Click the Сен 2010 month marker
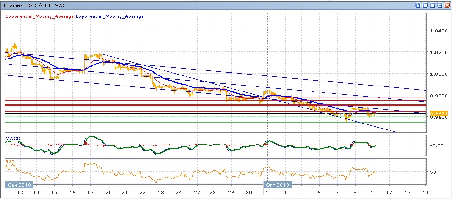Viewport: 452px width, 199px height. pos(18,185)
